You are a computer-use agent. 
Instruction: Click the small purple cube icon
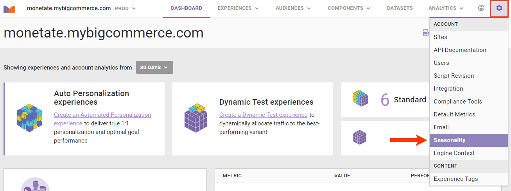tap(360, 137)
